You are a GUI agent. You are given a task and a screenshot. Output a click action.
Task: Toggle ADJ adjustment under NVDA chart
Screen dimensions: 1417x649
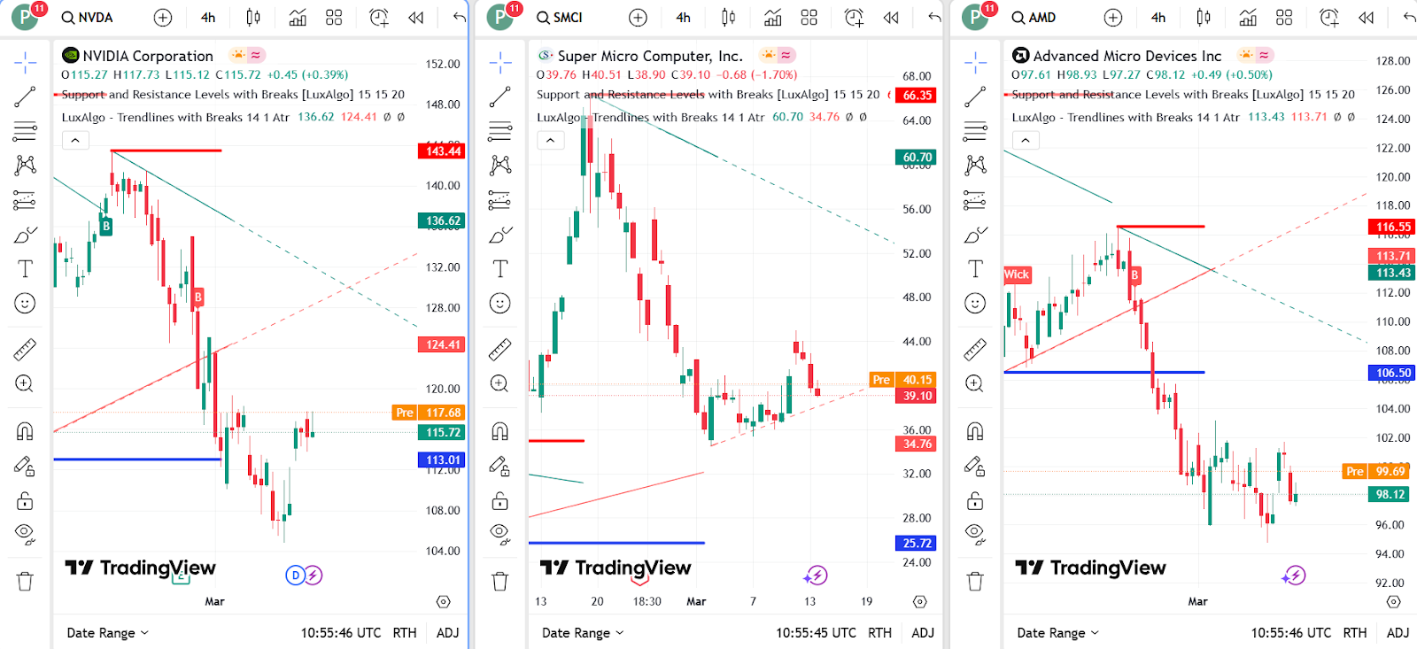(x=448, y=633)
